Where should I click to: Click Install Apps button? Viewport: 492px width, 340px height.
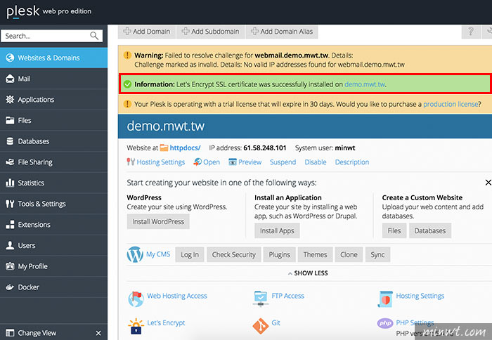277,231
